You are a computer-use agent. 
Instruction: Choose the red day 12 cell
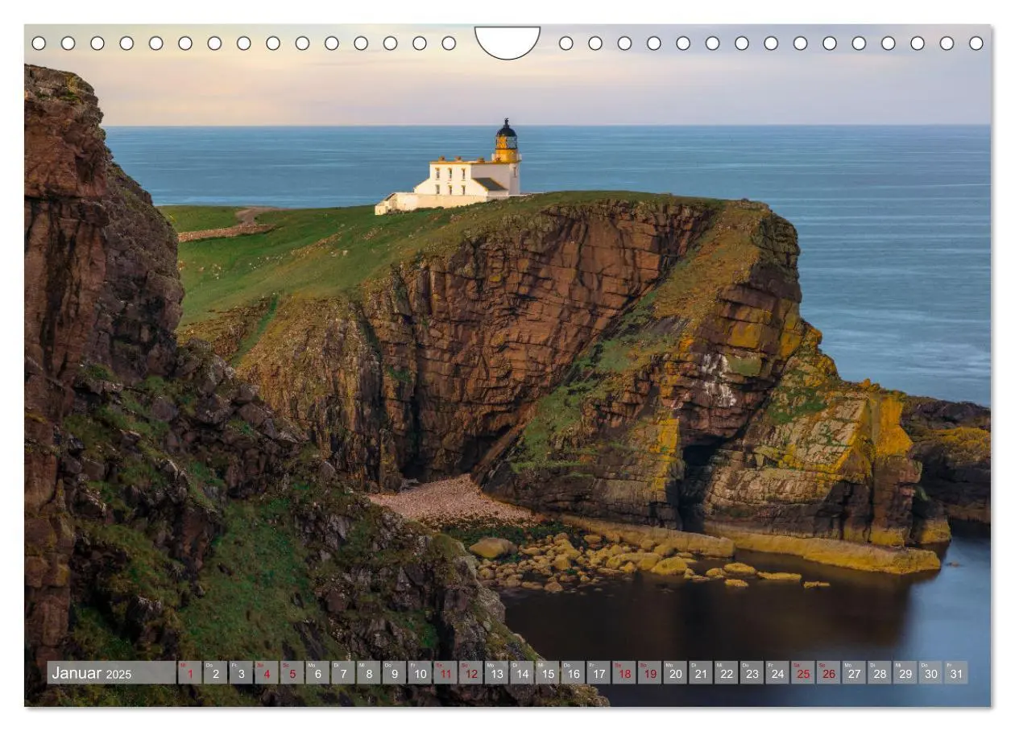click(470, 673)
